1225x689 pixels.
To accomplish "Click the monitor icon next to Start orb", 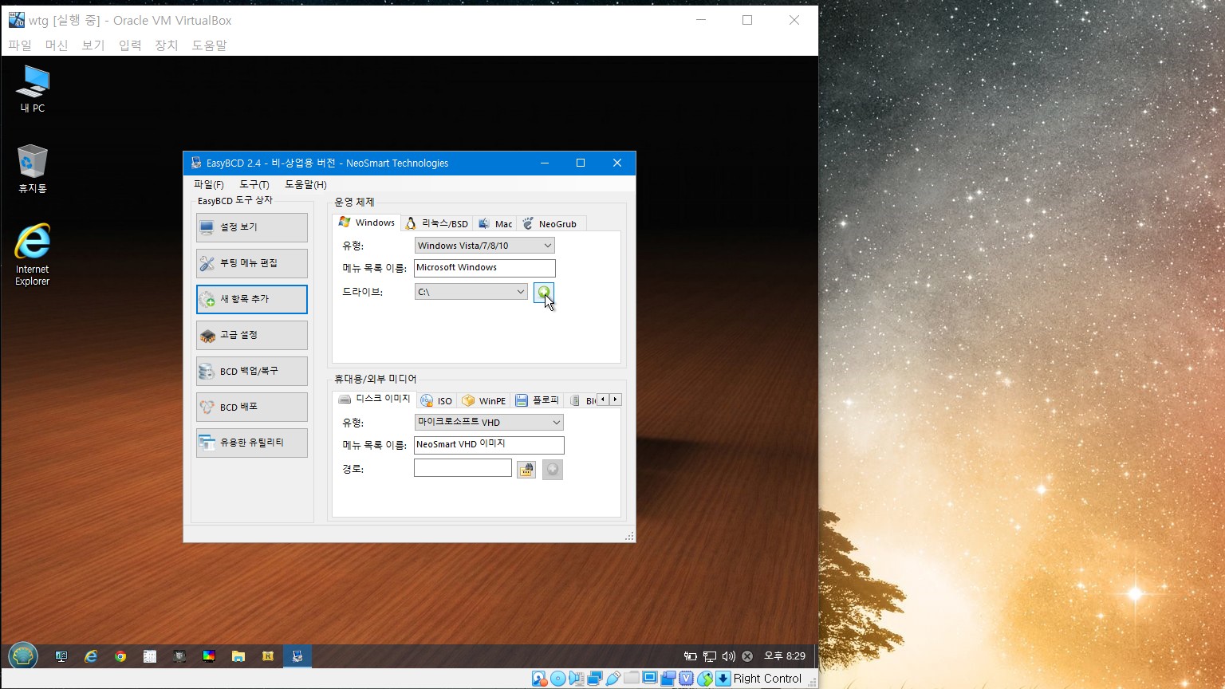I will [x=61, y=656].
